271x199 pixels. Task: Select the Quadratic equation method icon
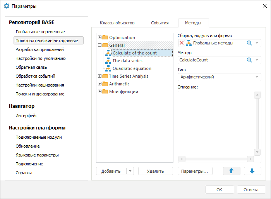point(108,68)
